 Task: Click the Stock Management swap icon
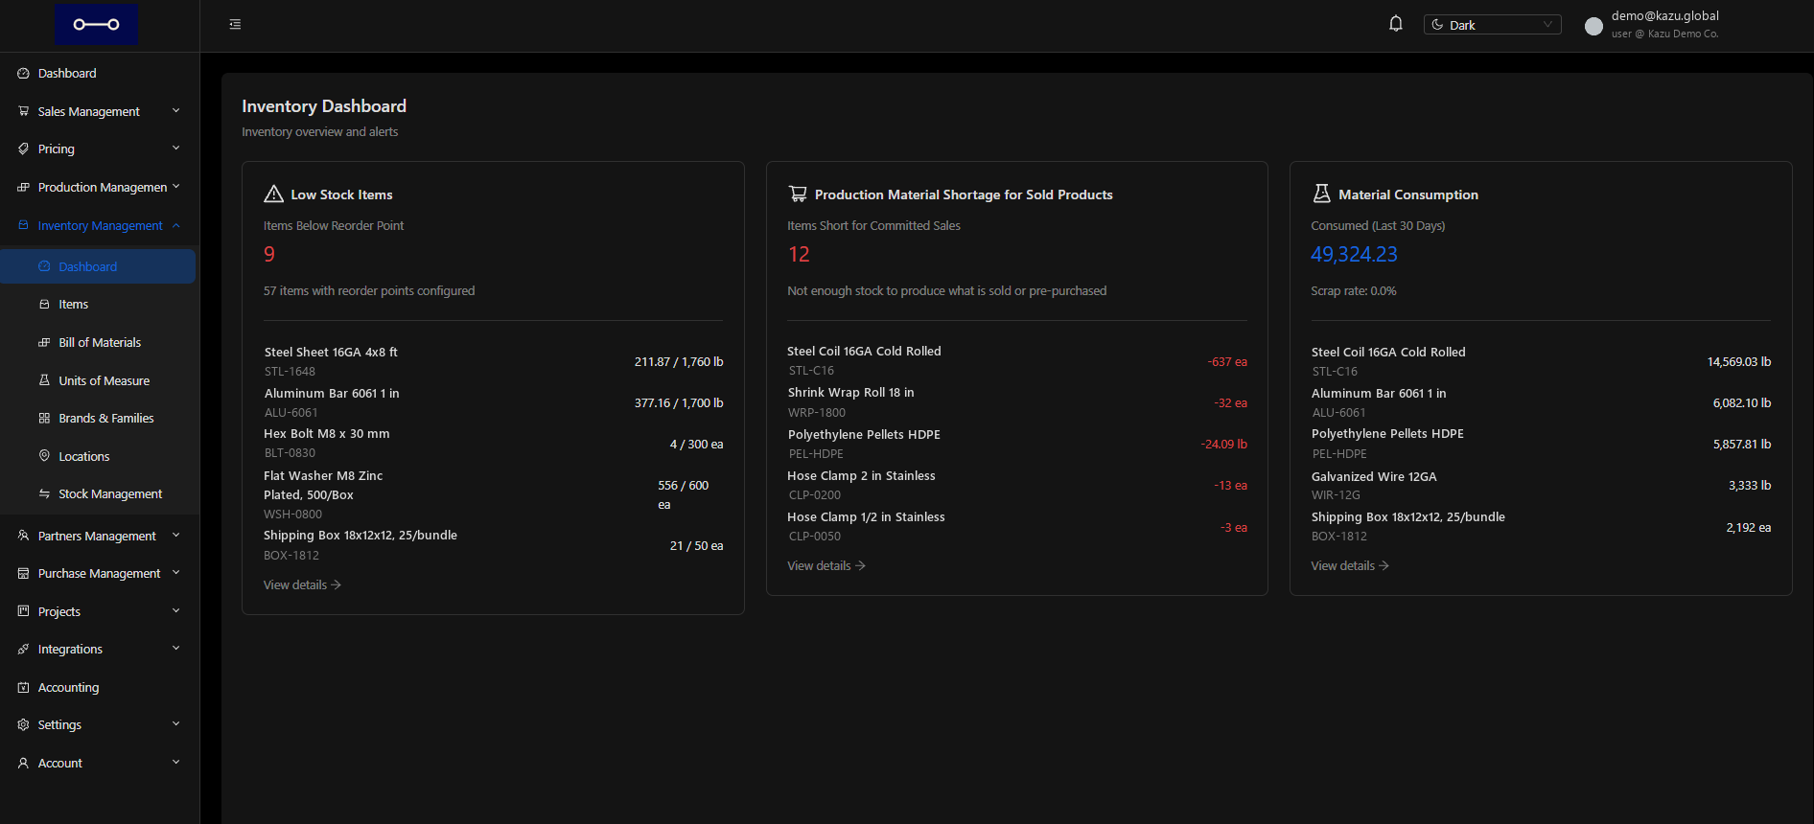point(44,493)
